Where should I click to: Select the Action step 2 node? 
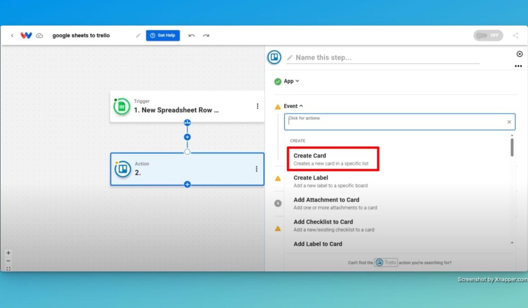tap(187, 169)
